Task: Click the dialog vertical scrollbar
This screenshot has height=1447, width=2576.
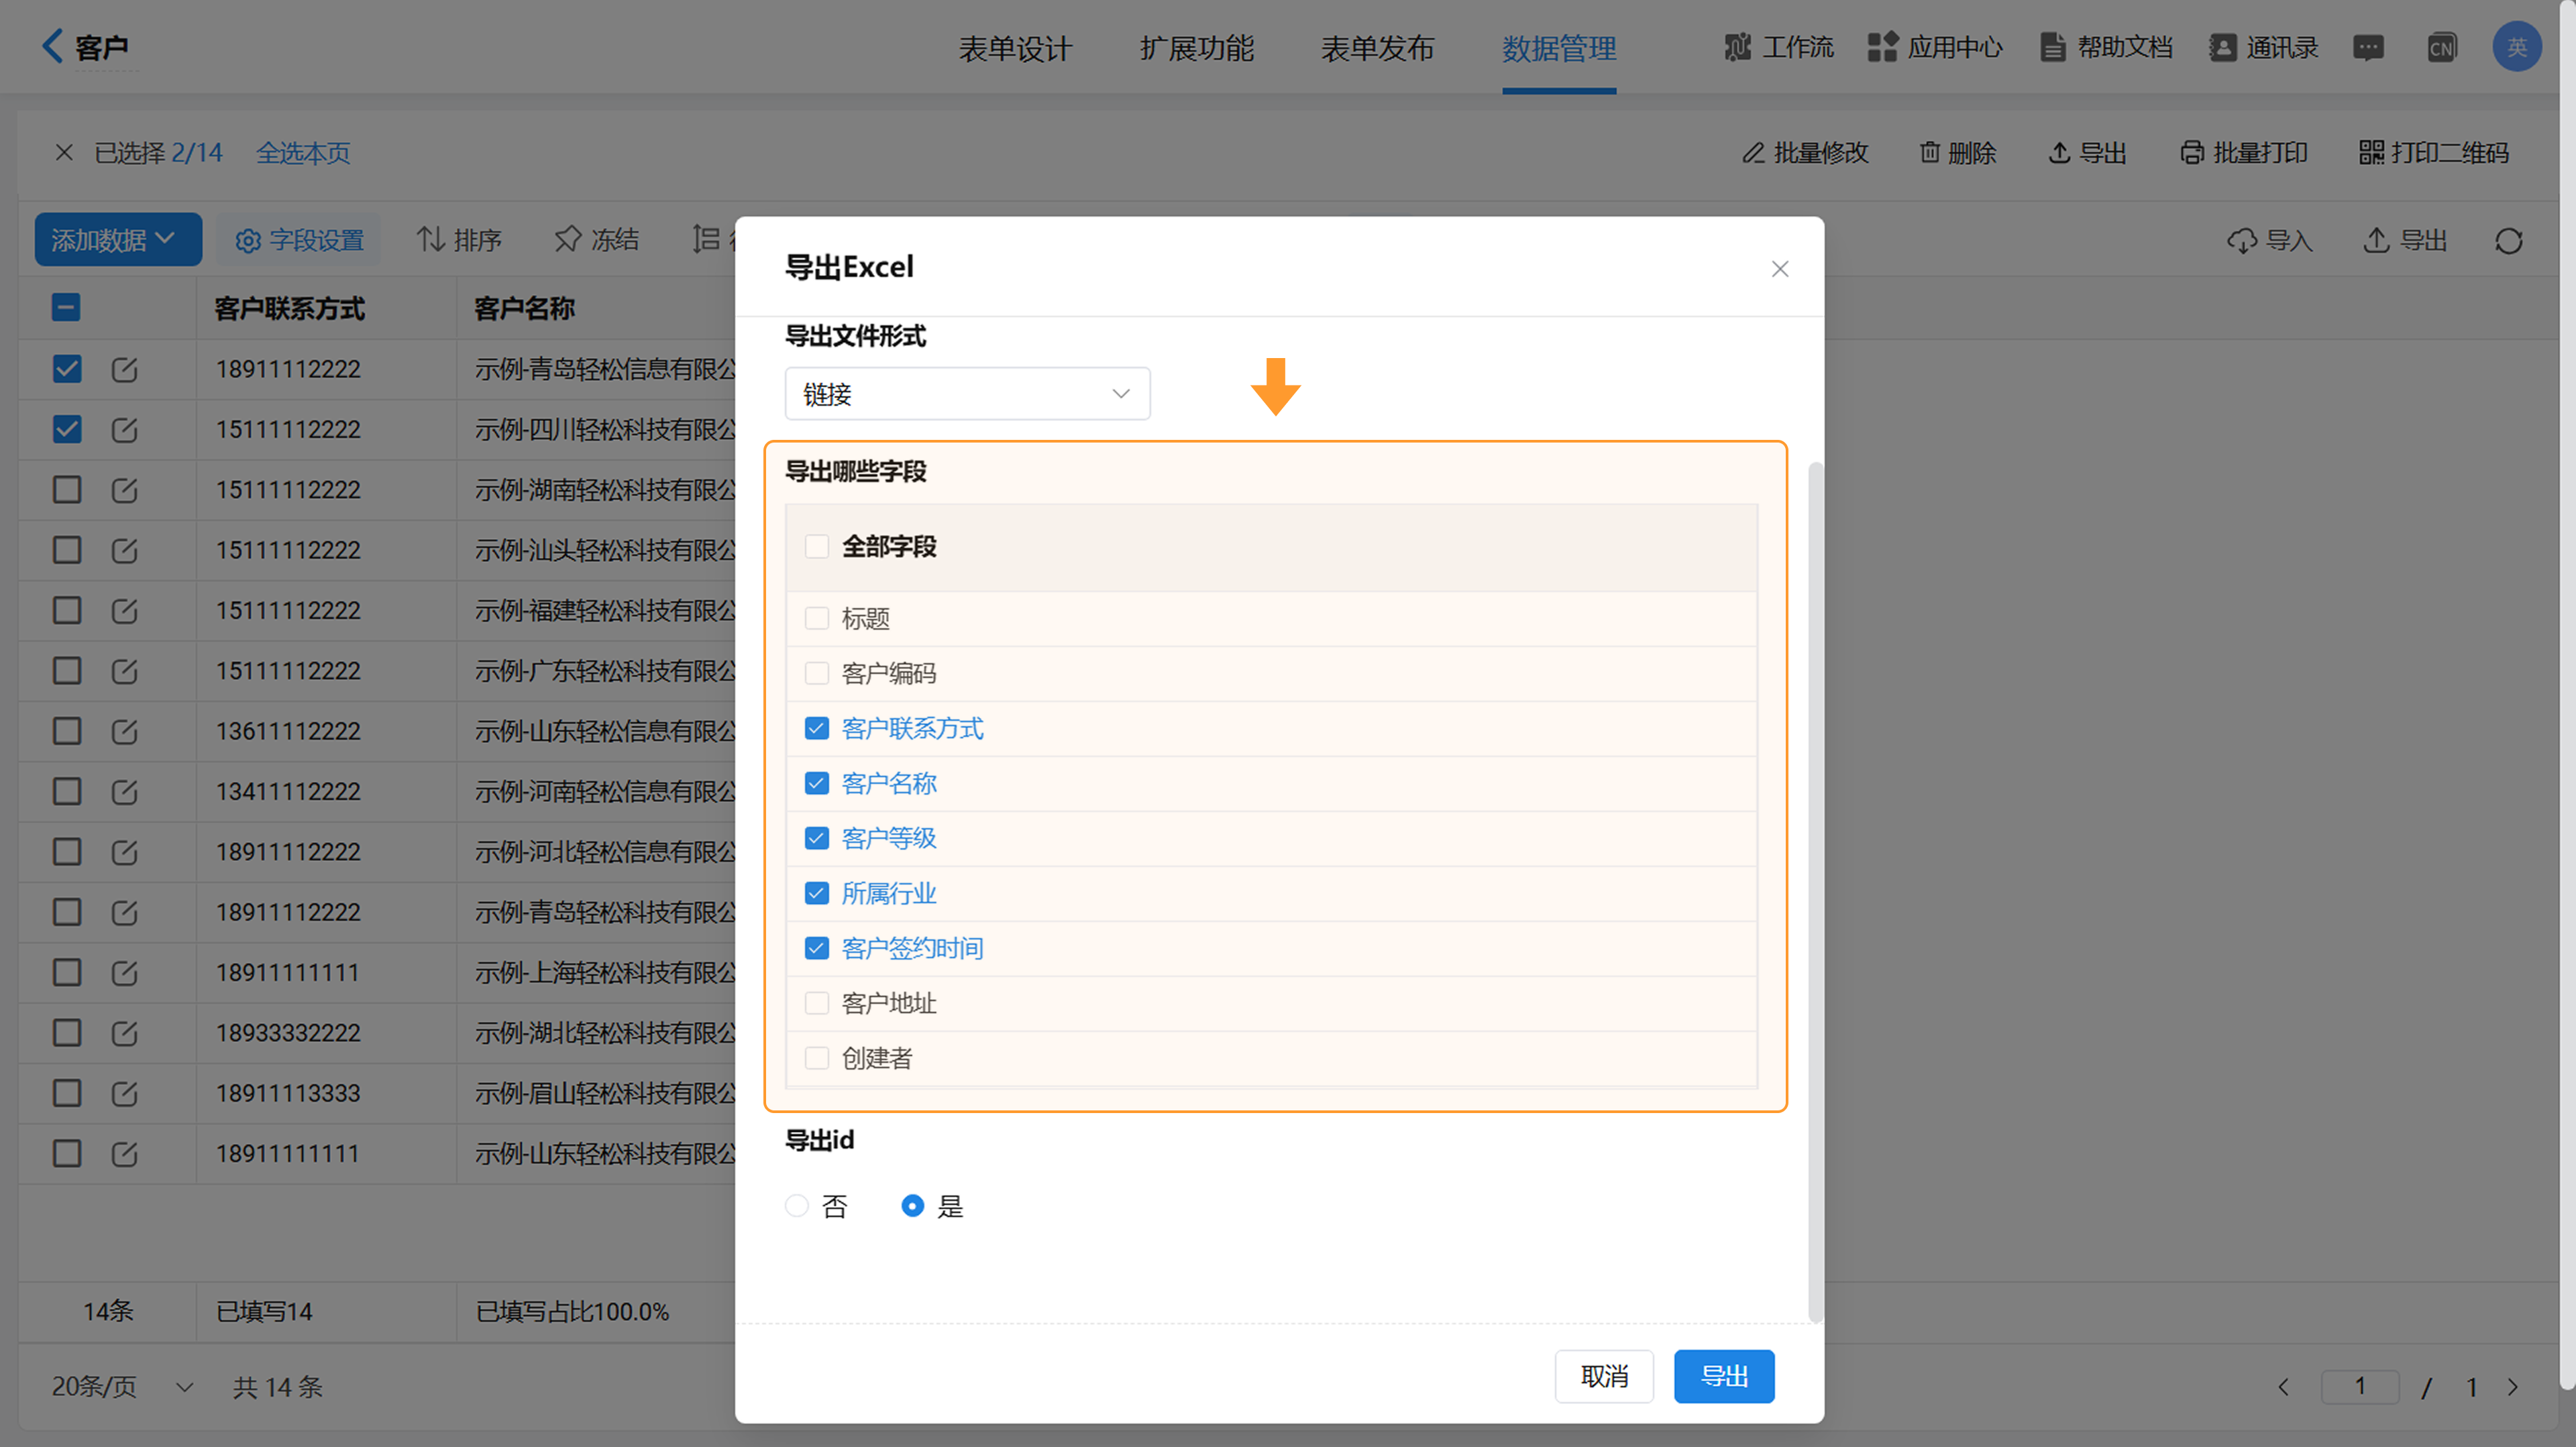Action: pyautogui.click(x=1815, y=891)
